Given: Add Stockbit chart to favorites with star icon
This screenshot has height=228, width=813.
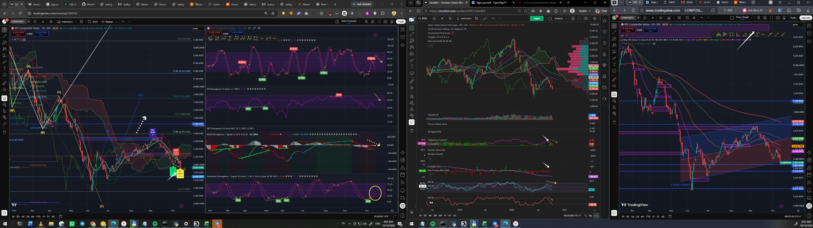Looking at the screenshot, I should point(604,21).
